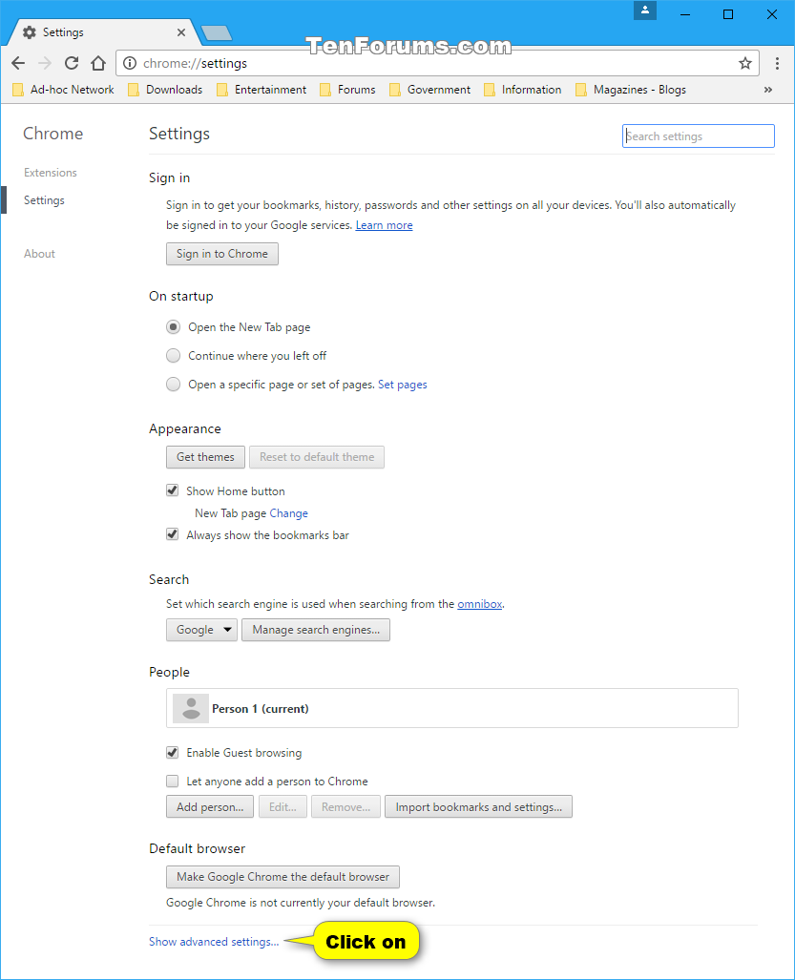The image size is (795, 980).
Task: Uncheck Show Home button
Action: point(173,490)
